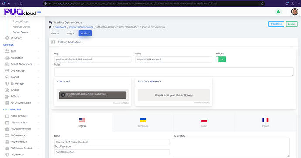The height and width of the screenshot is (158, 301).
Task: Open Product Groups in sidebar
Action: [21, 21]
